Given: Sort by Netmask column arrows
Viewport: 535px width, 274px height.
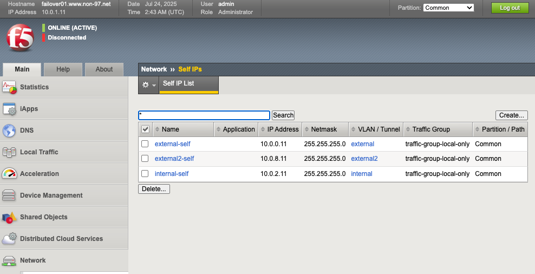Looking at the screenshot, I should tap(306, 129).
